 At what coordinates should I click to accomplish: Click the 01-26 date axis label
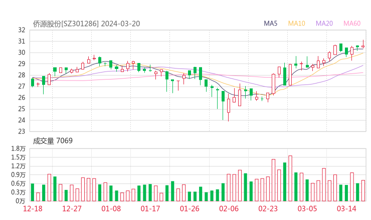coord(190,208)
